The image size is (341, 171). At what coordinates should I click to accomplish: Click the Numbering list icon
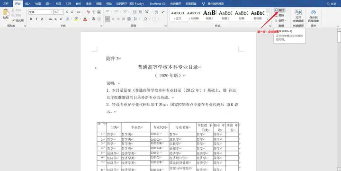coord(117,12)
